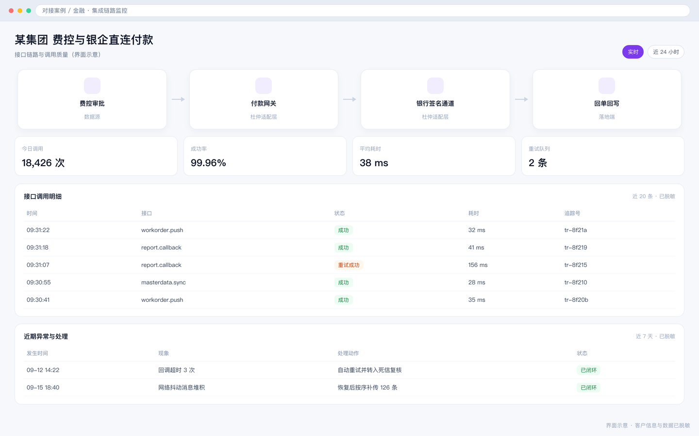Click 已闭环 badge in 09-15 18:40 row
The width and height of the screenshot is (699, 436).
click(588, 388)
